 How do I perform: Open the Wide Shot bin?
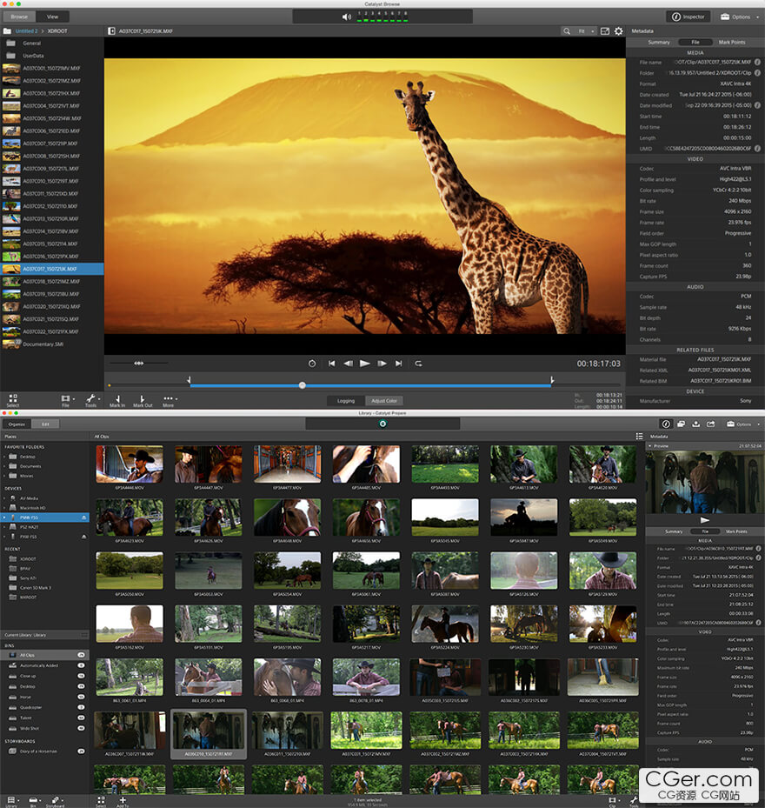click(44, 728)
